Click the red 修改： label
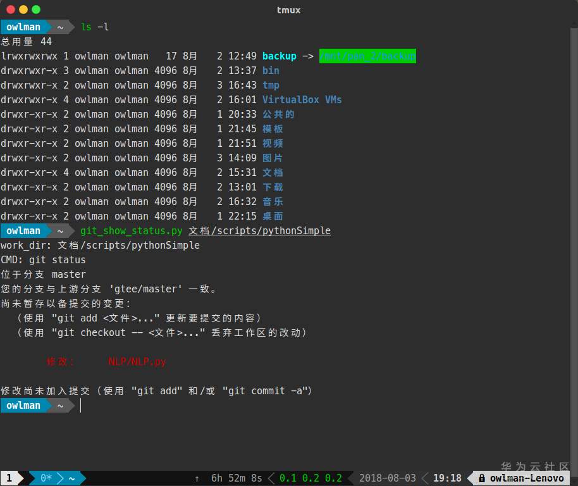Screen dimensions: 578x486 [60, 362]
